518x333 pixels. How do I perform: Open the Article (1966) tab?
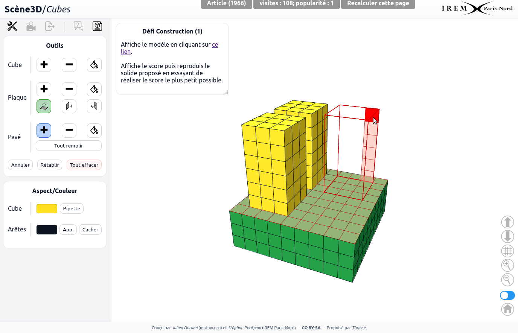coord(226,4)
